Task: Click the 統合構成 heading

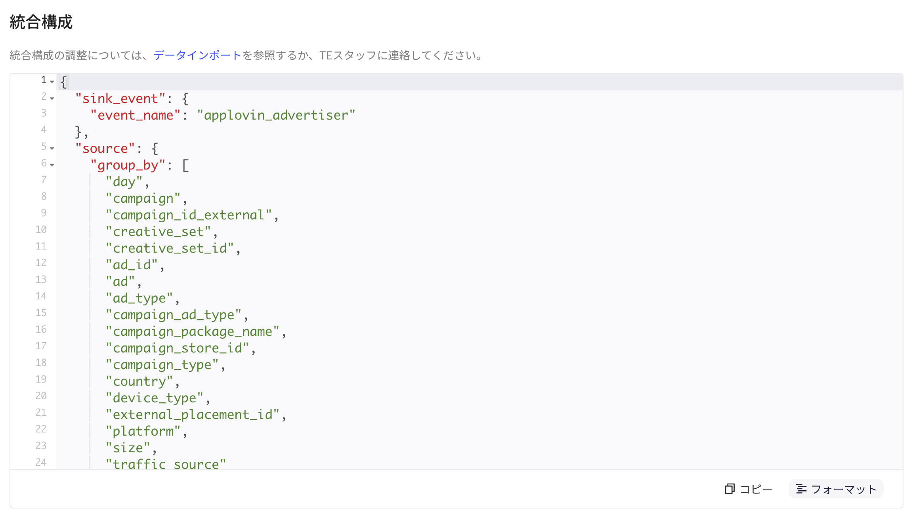Action: click(41, 22)
